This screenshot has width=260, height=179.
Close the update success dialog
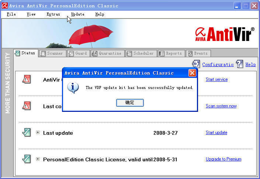coord(192,73)
